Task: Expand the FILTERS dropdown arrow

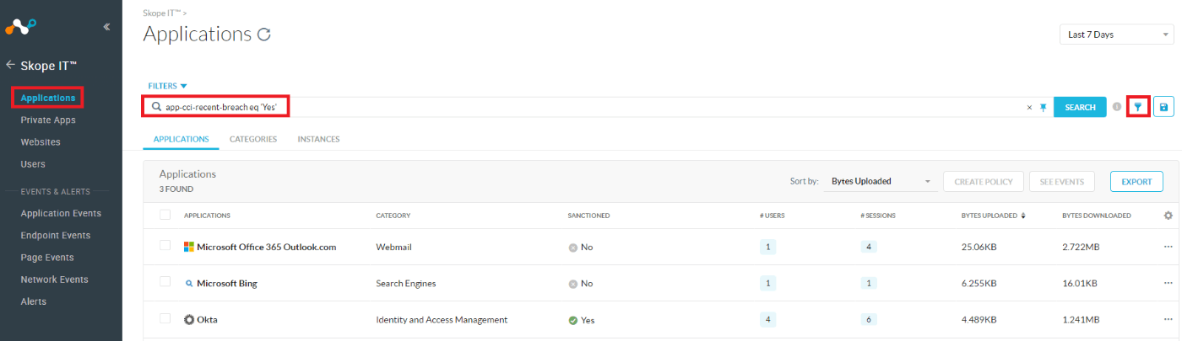Action: point(183,86)
